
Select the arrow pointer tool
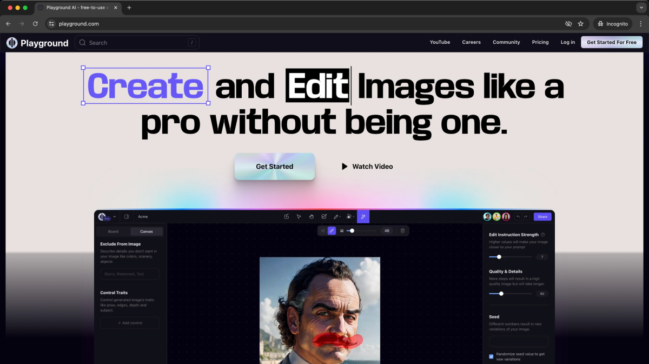(x=299, y=216)
